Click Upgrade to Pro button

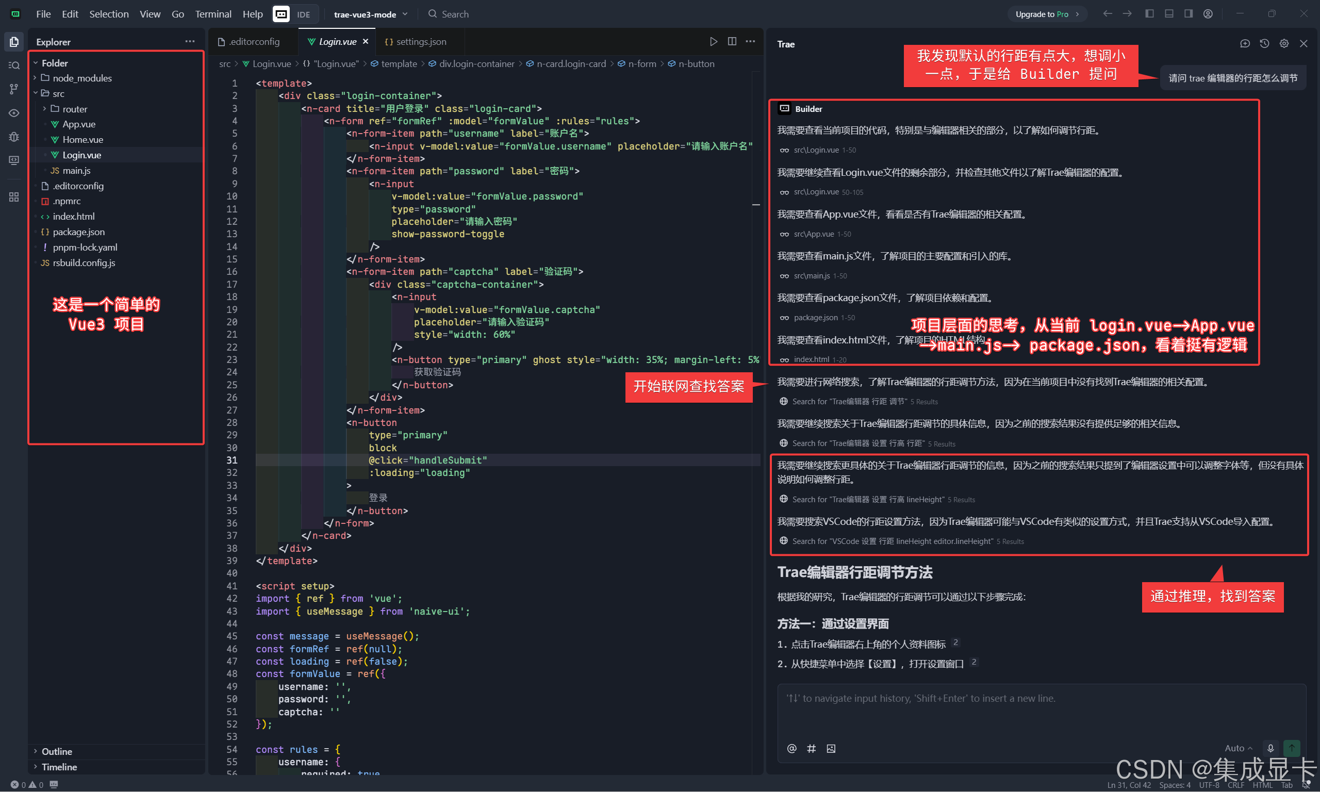coord(1047,14)
